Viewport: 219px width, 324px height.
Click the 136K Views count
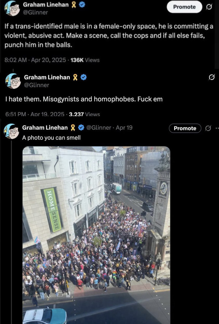tap(85, 60)
